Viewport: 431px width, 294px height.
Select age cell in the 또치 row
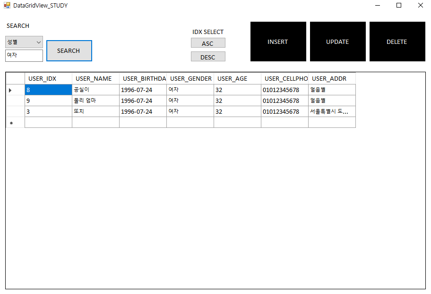[x=238, y=111]
